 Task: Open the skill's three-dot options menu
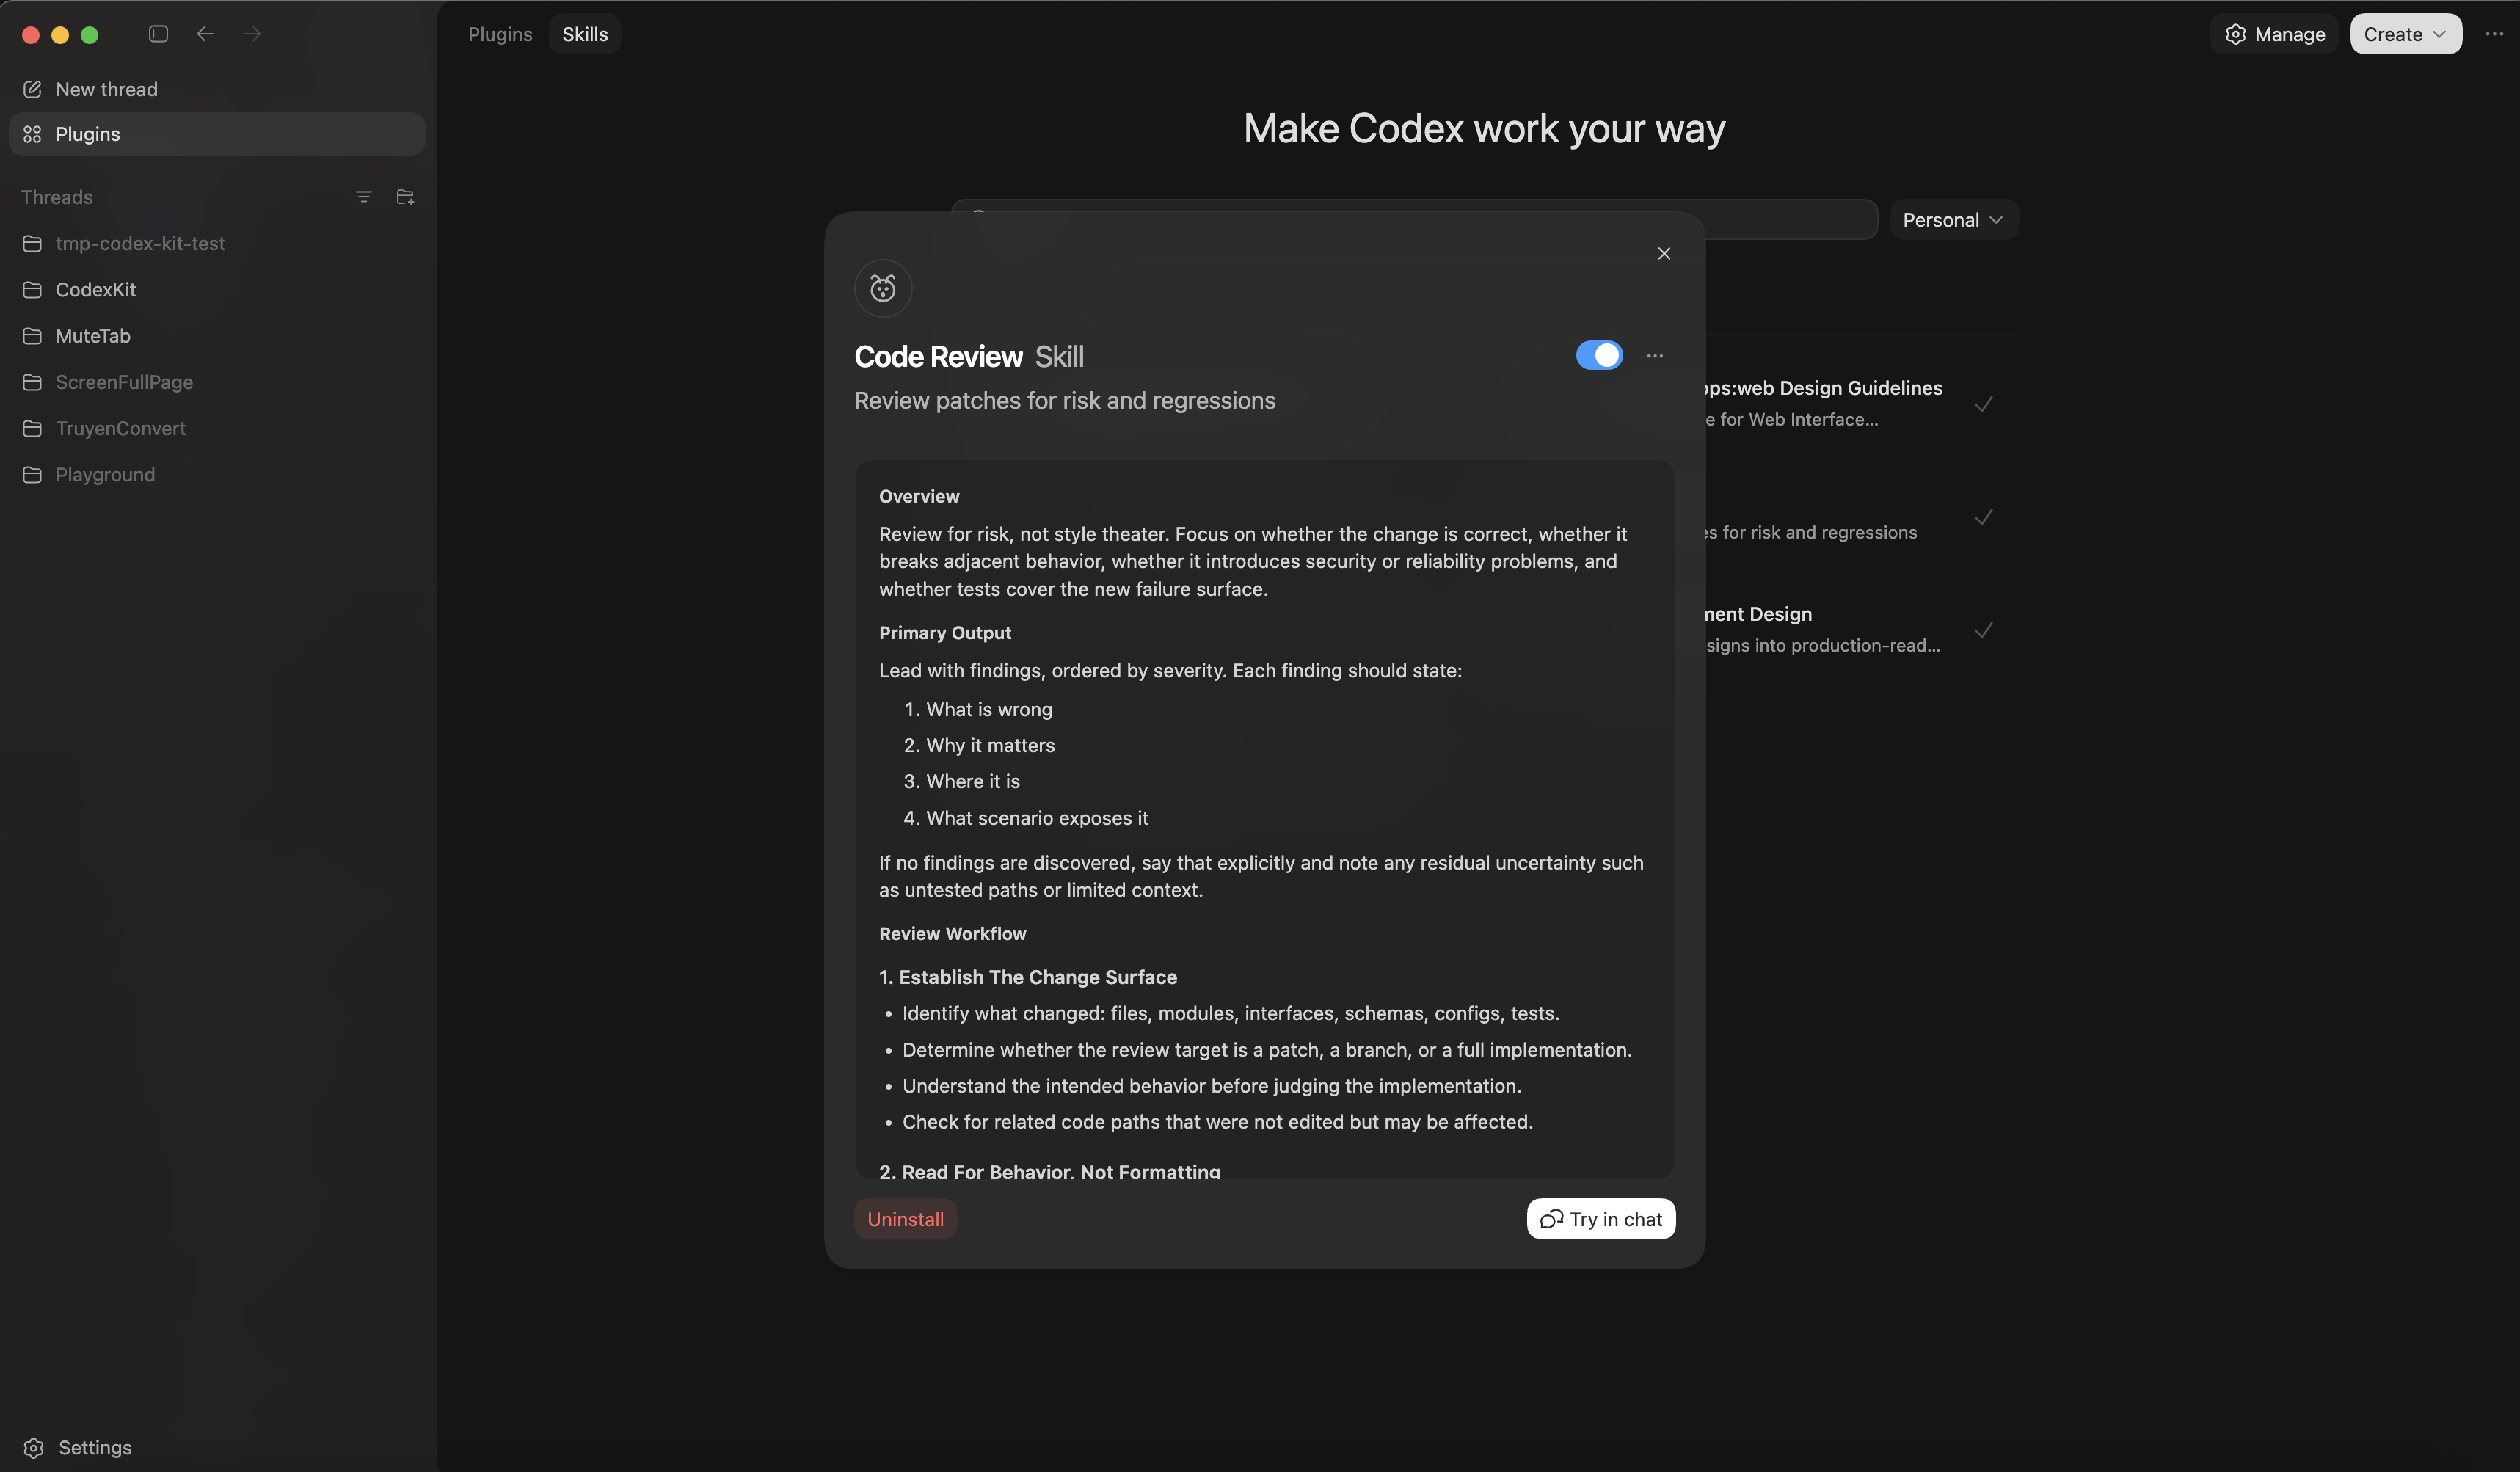pyautogui.click(x=1655, y=356)
